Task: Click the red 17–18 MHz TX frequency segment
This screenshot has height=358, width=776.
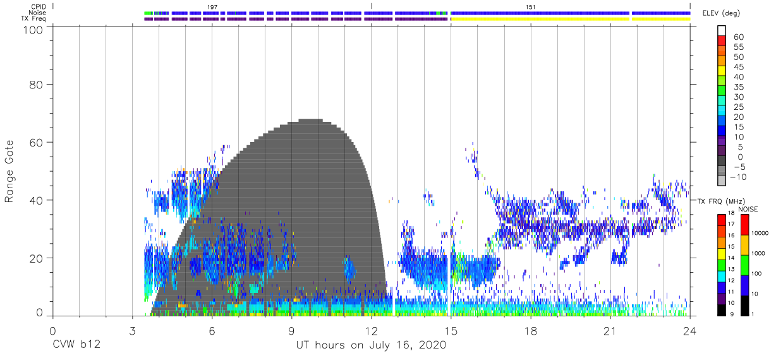Action: pyautogui.click(x=721, y=220)
